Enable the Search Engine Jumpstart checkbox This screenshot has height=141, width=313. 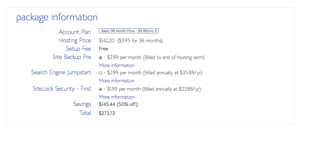tap(101, 73)
